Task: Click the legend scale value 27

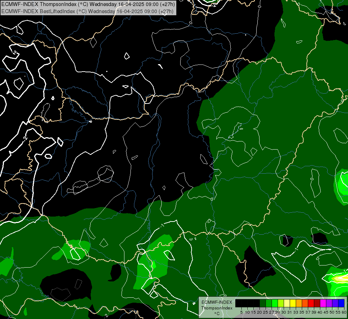Action: [272, 312]
